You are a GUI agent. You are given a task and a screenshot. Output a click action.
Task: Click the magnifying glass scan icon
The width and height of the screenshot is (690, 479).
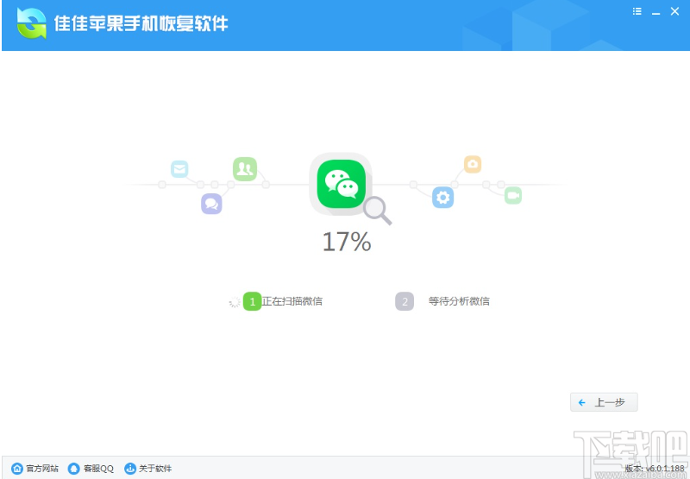(x=377, y=211)
